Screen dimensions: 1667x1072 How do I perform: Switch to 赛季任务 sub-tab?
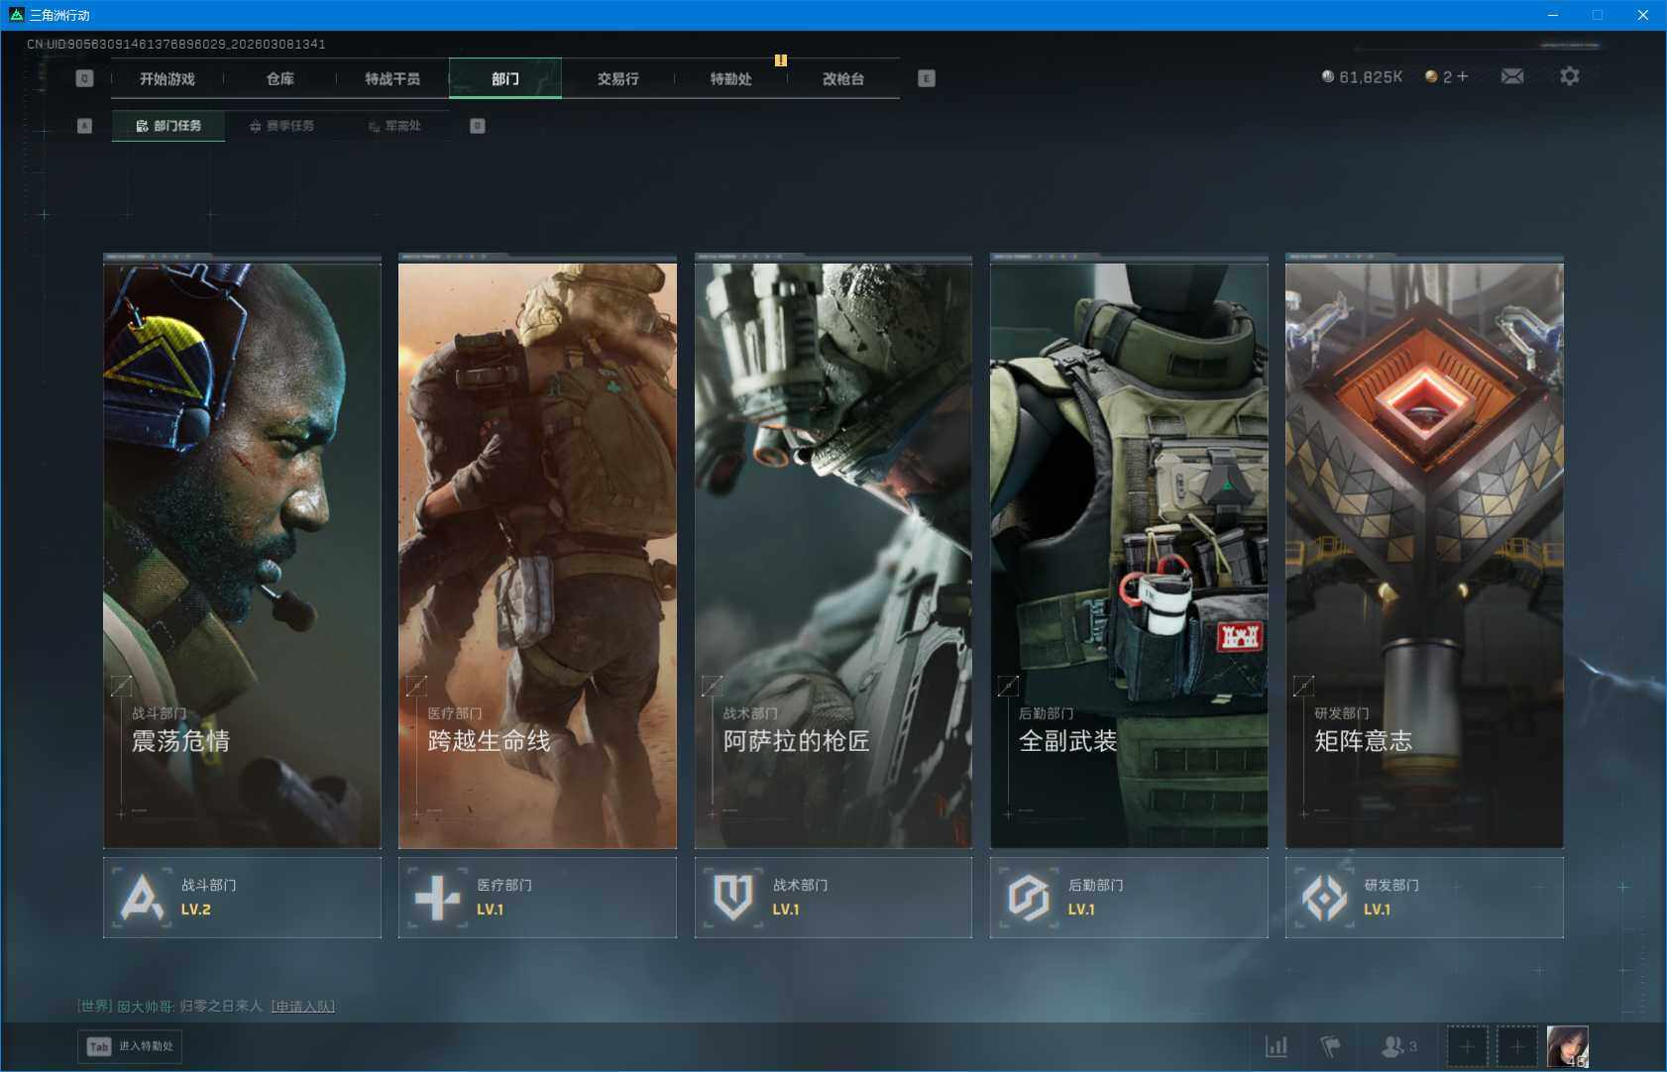(x=282, y=126)
